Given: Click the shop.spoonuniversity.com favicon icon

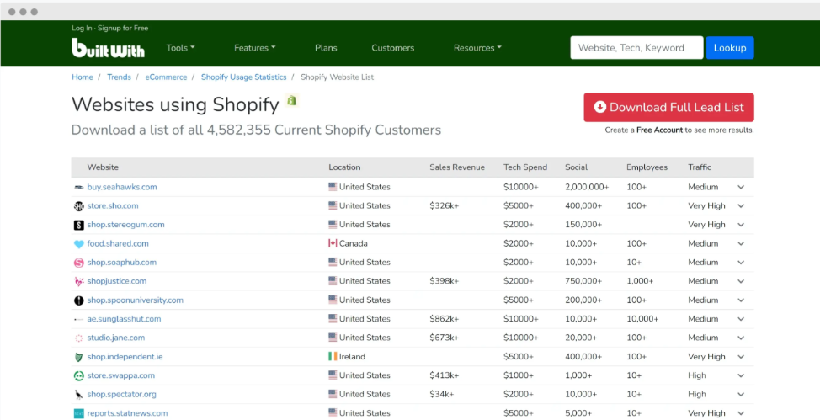Looking at the screenshot, I should (79, 300).
